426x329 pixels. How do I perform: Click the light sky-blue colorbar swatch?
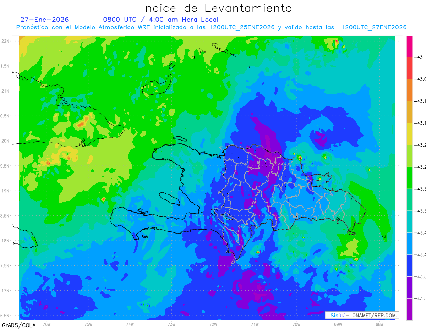[409, 243]
